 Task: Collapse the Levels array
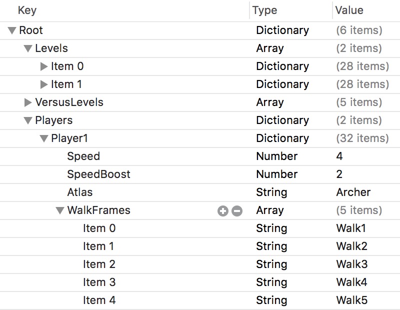click(29, 48)
